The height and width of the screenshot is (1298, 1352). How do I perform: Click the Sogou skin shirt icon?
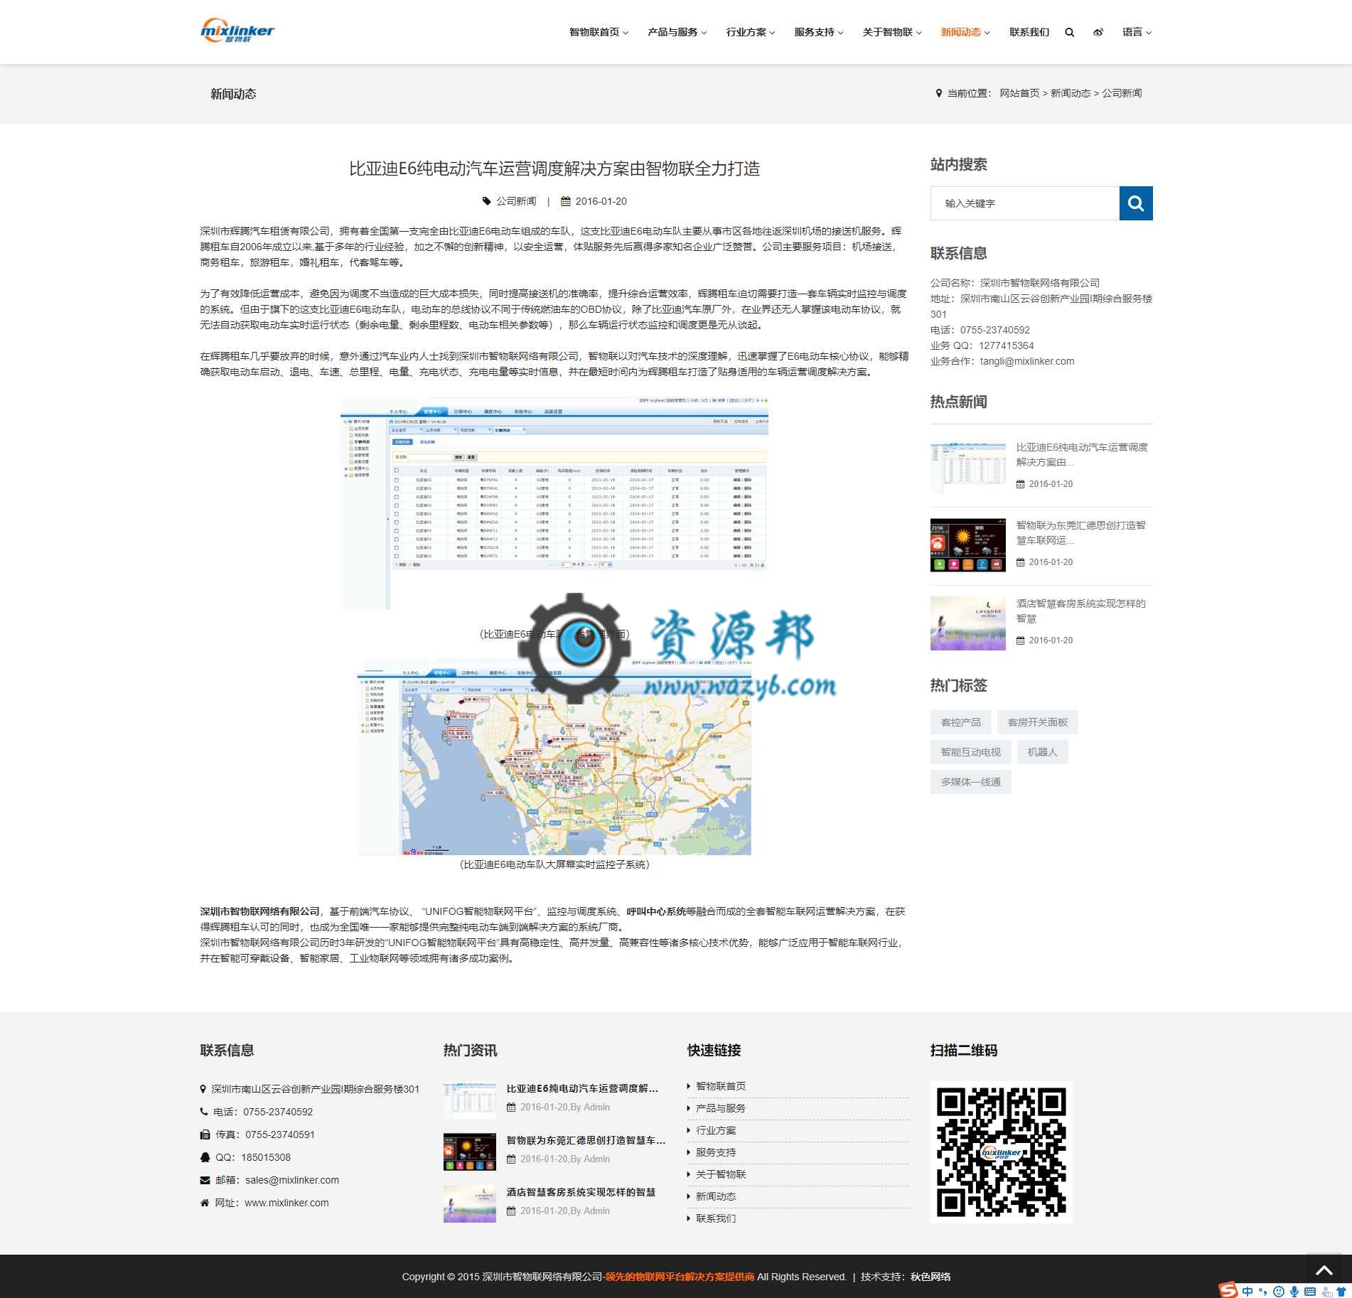(x=1341, y=1291)
